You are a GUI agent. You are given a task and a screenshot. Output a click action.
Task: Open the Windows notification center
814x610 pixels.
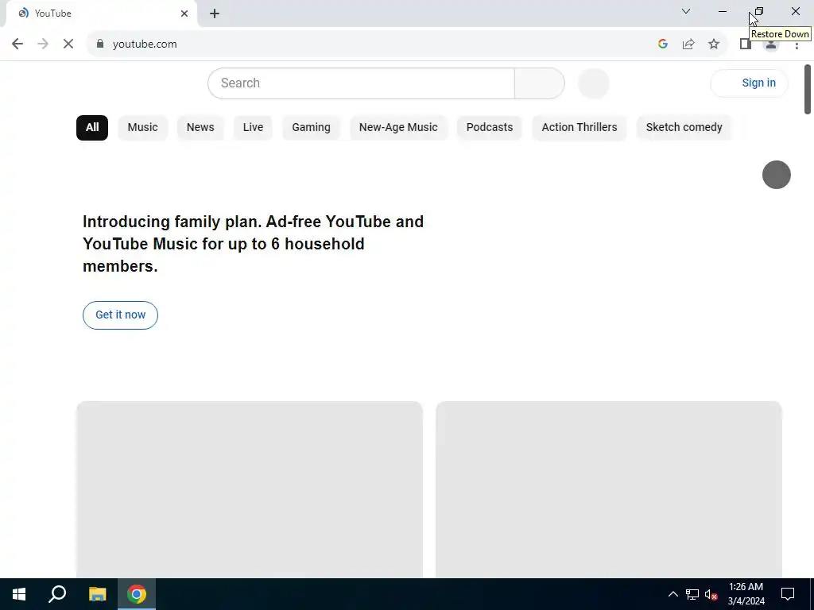[788, 594]
